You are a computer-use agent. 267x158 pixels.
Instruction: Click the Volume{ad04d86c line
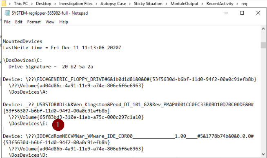76,86
